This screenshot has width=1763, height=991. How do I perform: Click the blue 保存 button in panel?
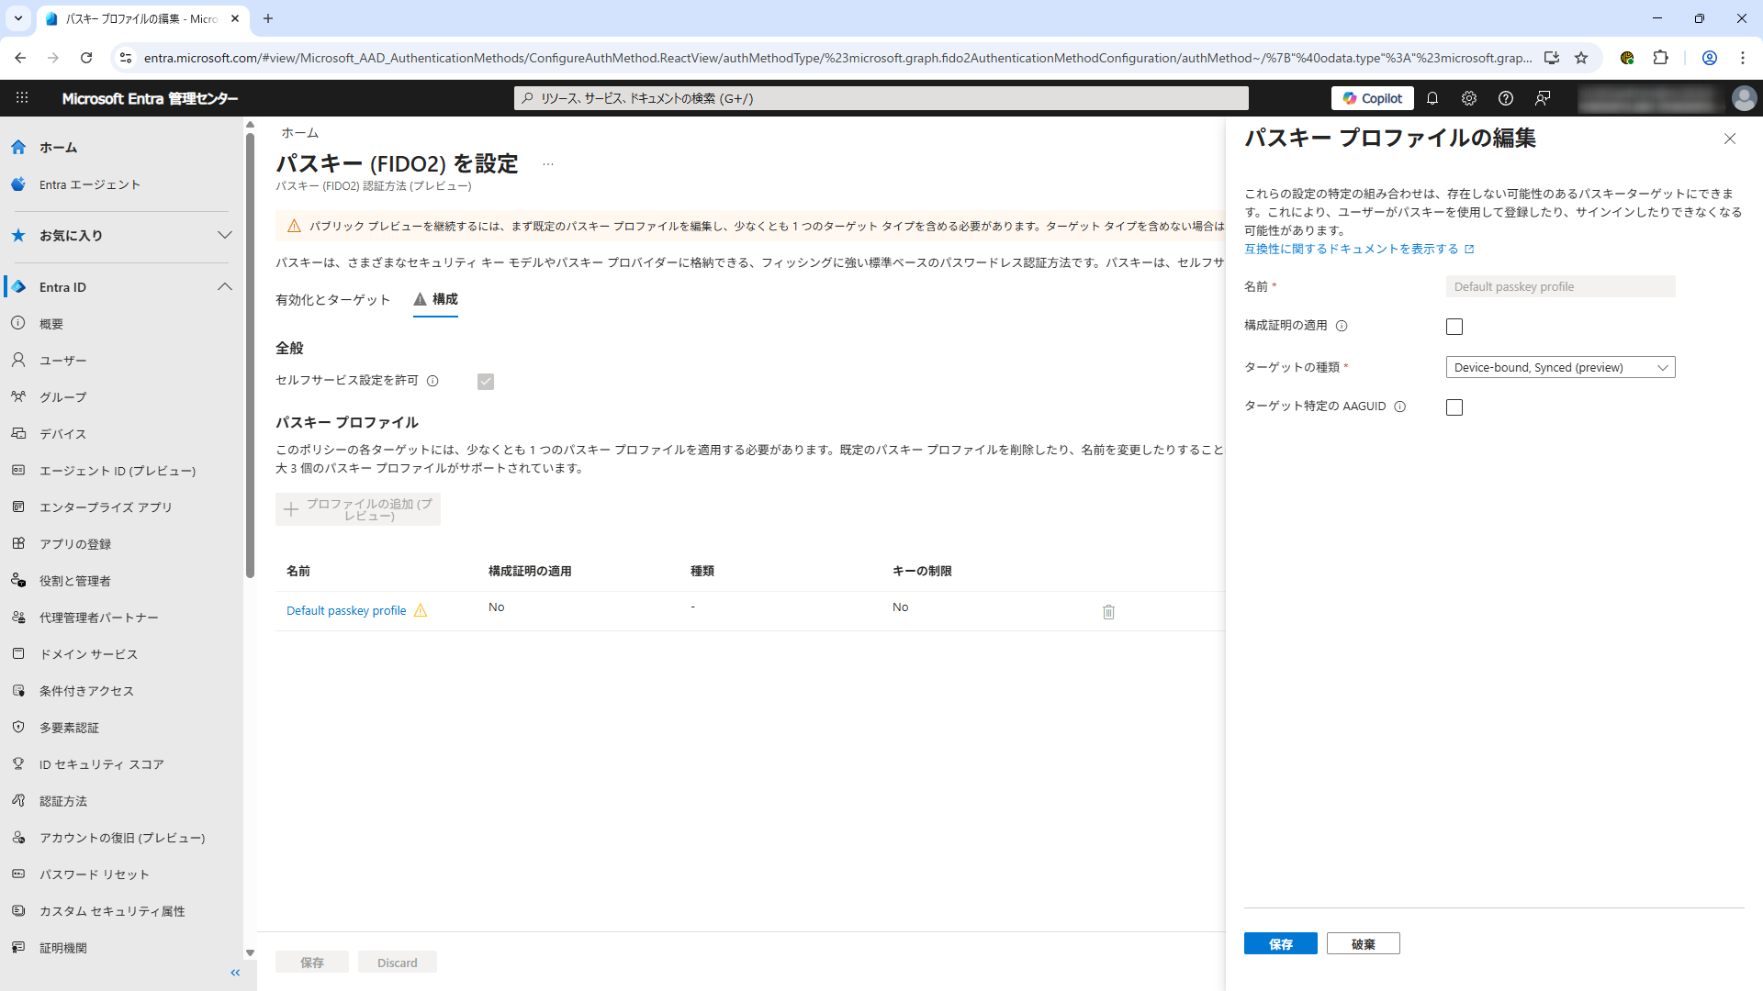point(1280,944)
